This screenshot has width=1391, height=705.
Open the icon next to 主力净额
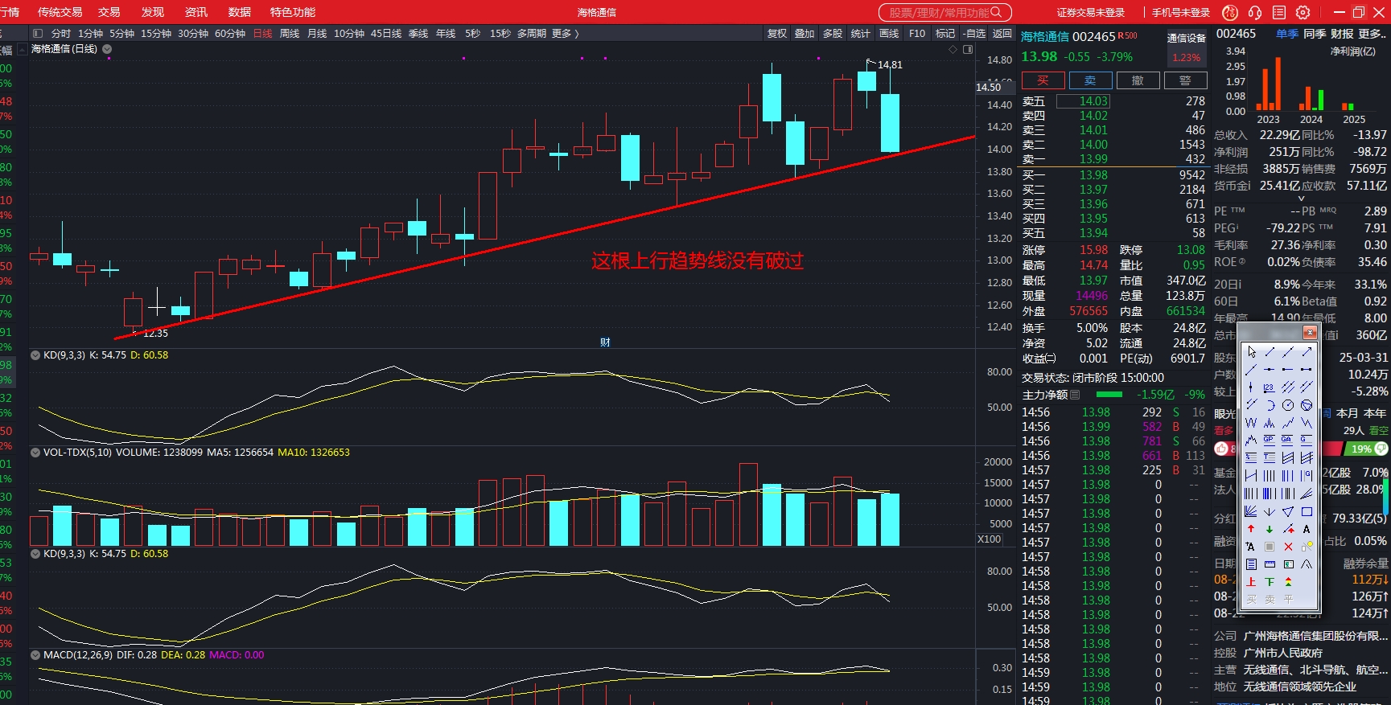pos(1076,395)
